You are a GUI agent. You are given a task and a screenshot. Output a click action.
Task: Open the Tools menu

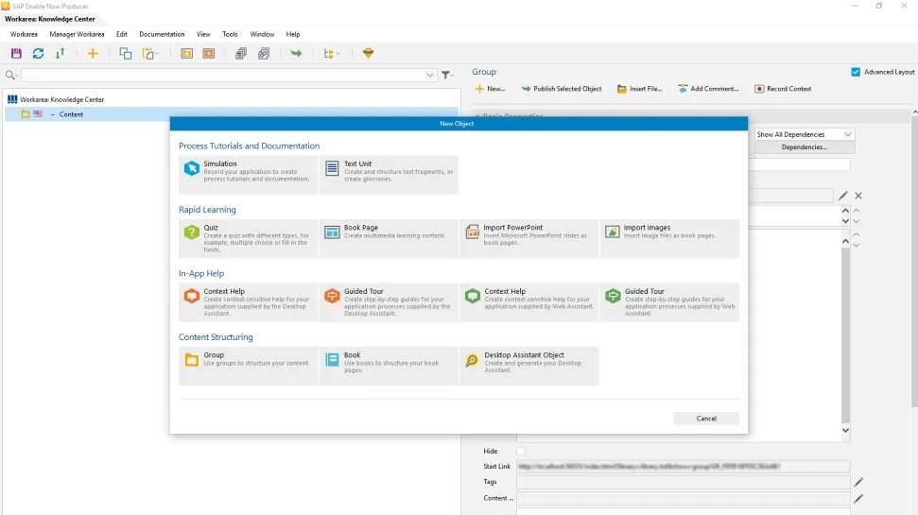point(230,34)
